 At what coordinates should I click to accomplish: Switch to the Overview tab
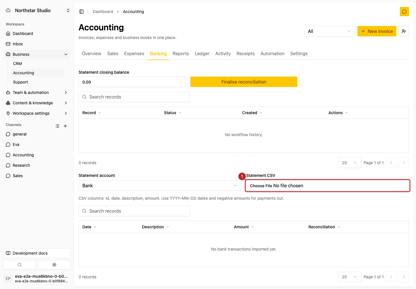92,54
